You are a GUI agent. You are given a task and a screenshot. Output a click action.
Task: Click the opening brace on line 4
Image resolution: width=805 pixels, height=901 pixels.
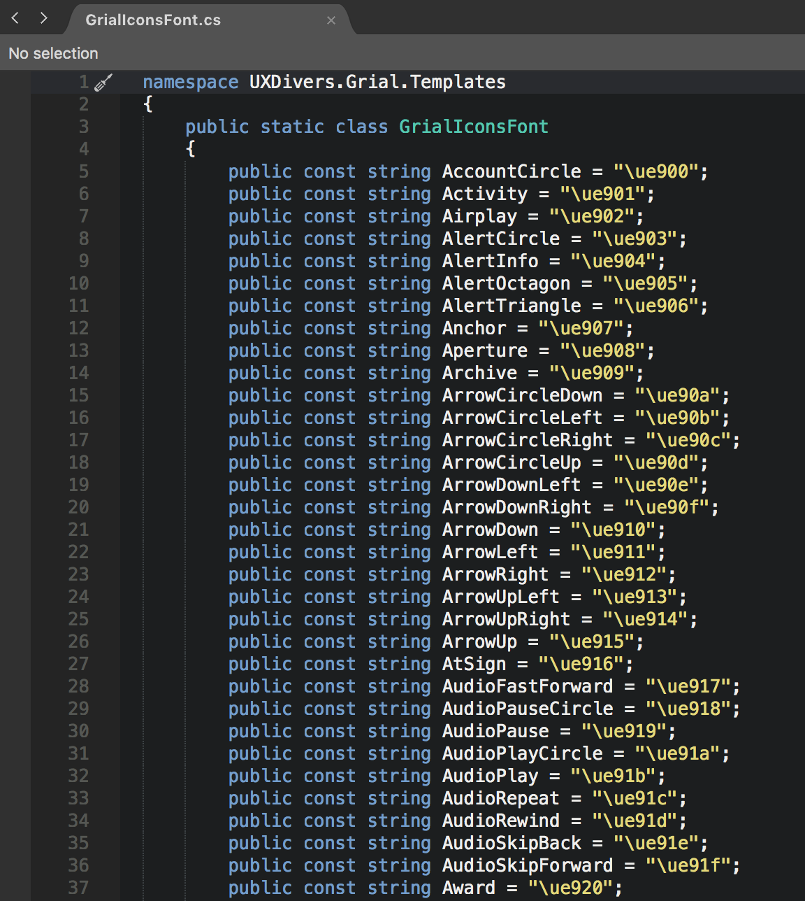191,149
